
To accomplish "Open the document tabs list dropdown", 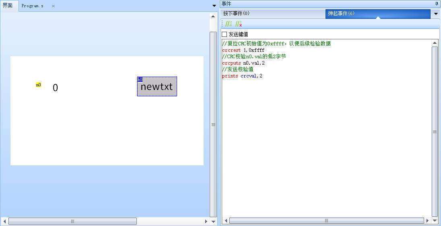I will (214, 6).
